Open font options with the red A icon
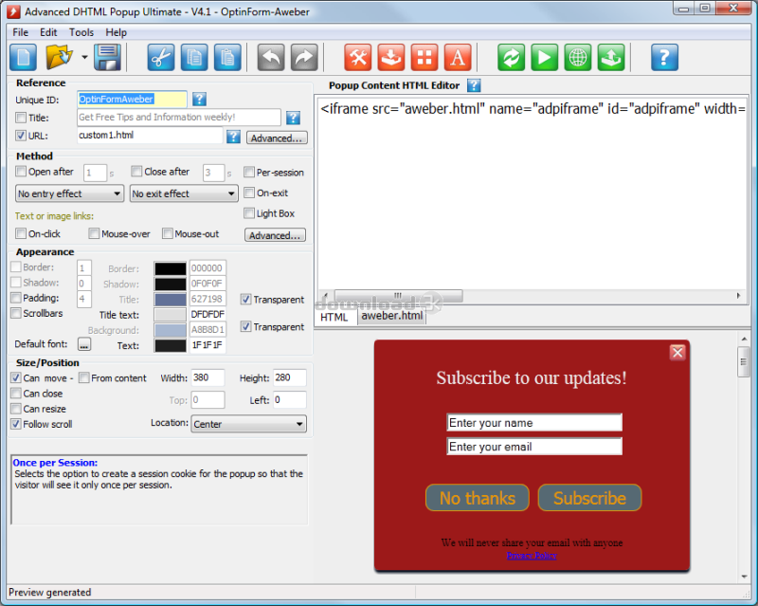Image resolution: width=758 pixels, height=606 pixels. [458, 58]
